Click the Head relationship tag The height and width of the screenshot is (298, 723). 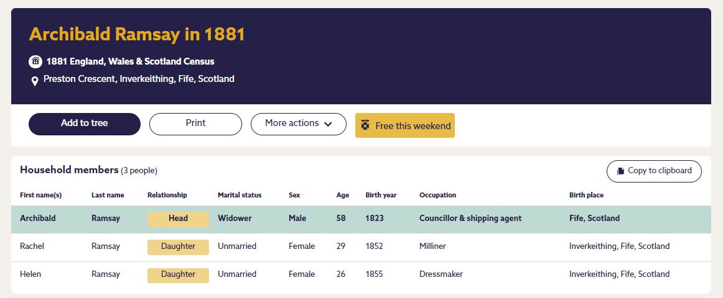coord(178,219)
